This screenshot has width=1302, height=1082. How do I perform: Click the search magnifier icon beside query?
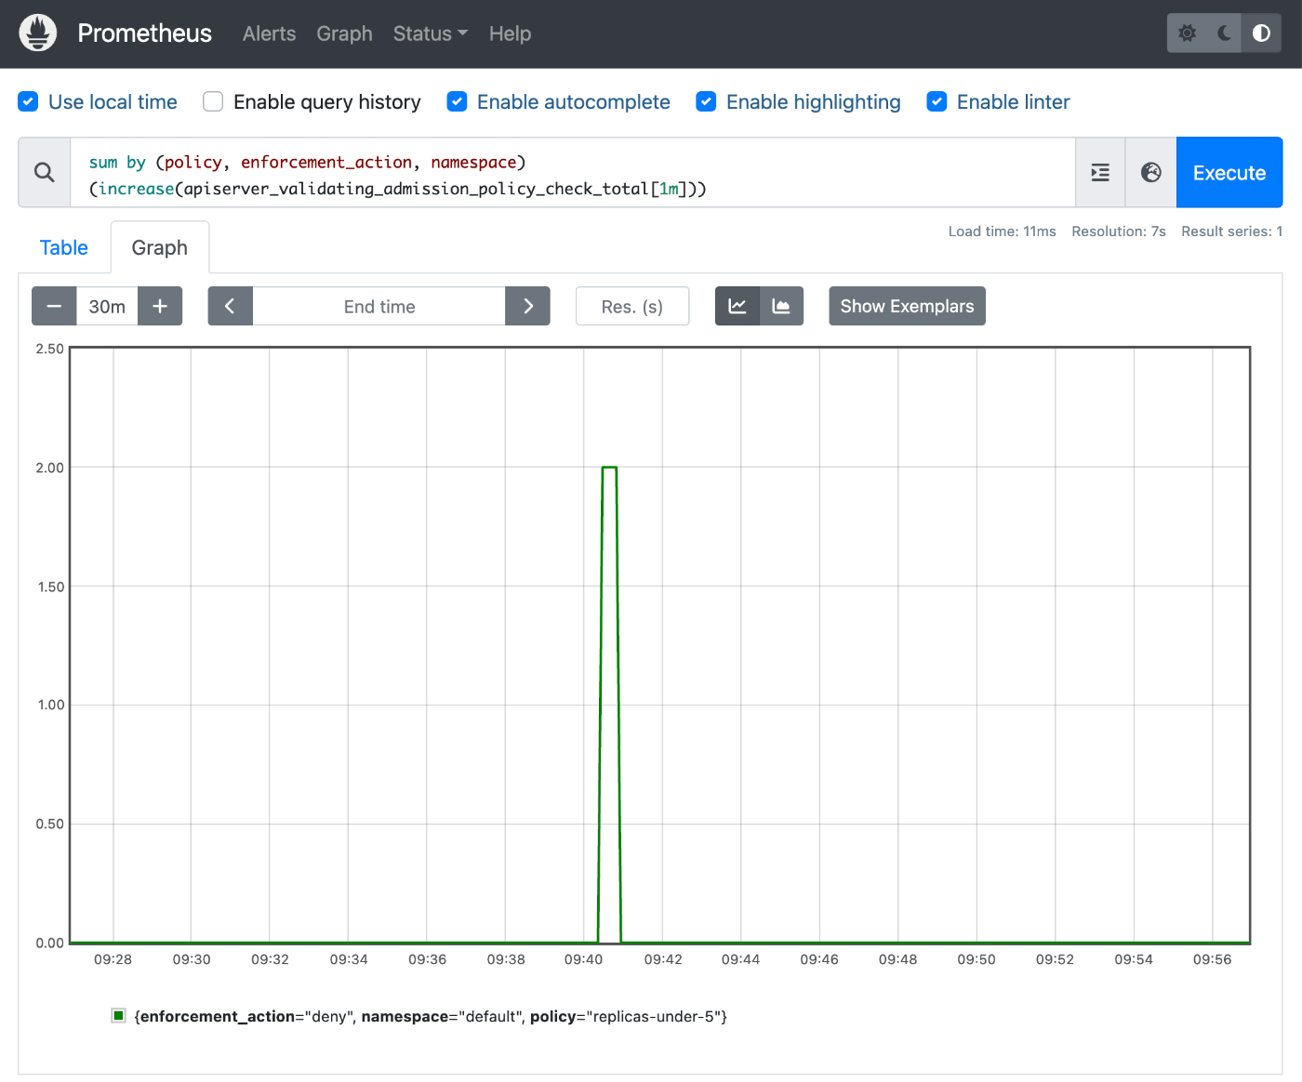click(45, 173)
